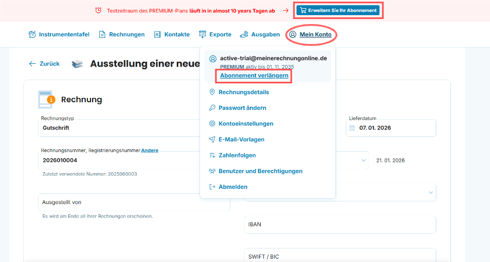Image resolution: width=490 pixels, height=262 pixels.
Task: Click the users icon for Benutzer und Berechtigungen
Action: pos(212,171)
